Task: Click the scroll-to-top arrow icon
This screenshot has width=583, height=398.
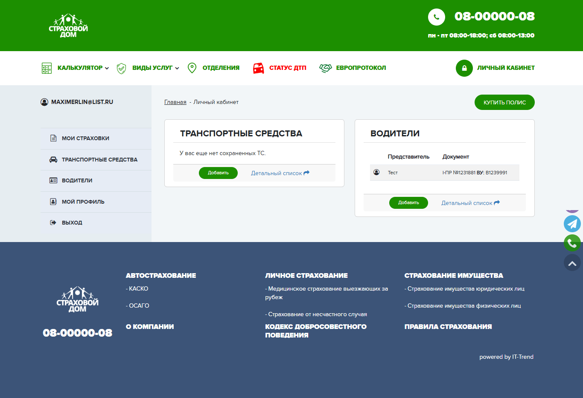Action: [572, 263]
